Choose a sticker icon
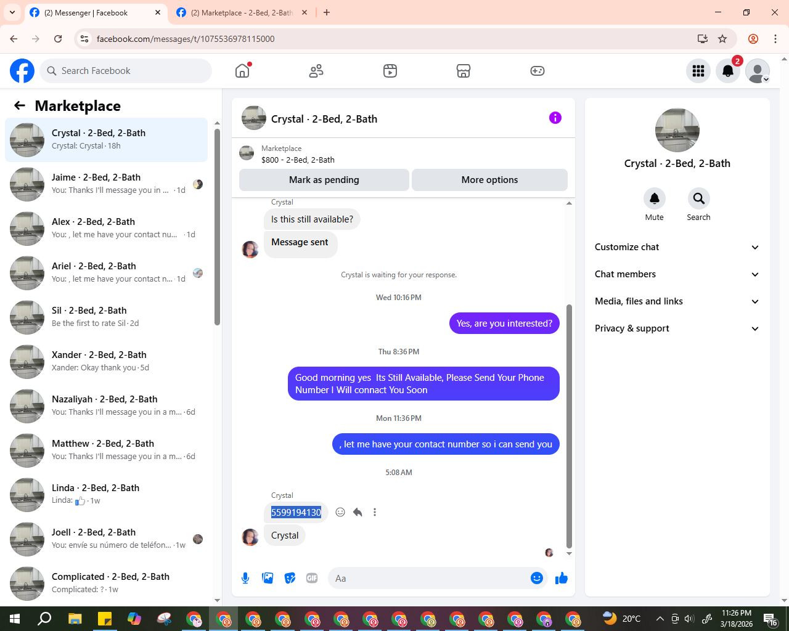This screenshot has height=631, width=789. pyautogui.click(x=290, y=578)
